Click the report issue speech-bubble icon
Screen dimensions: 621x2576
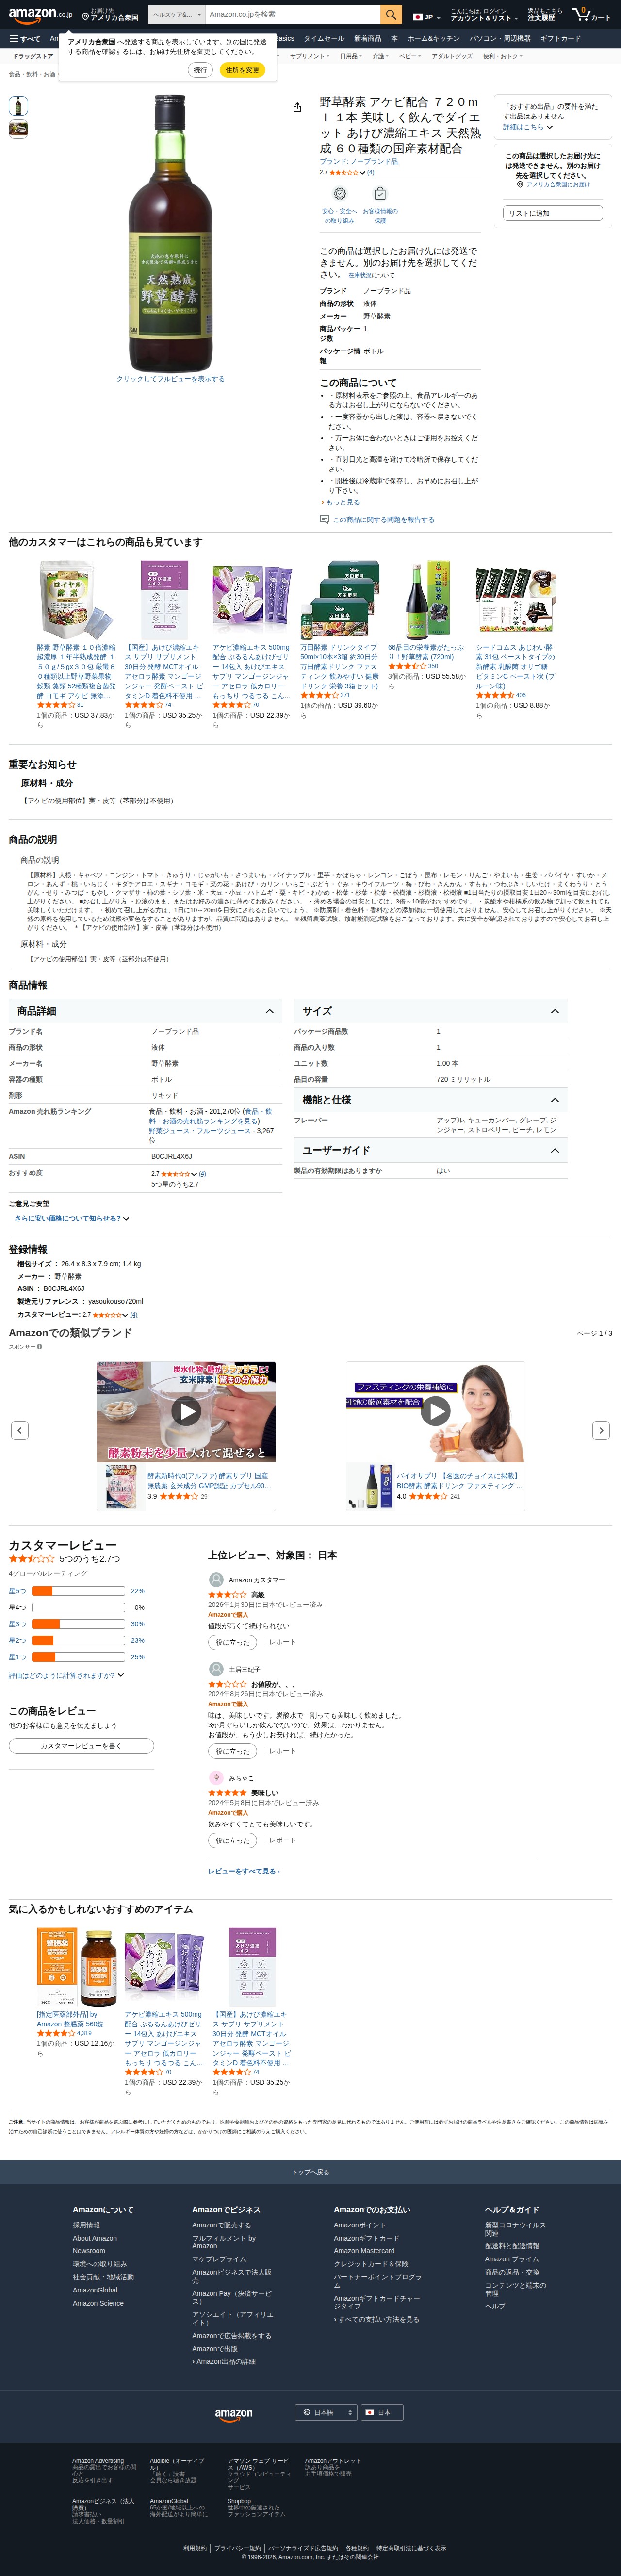[x=324, y=519]
